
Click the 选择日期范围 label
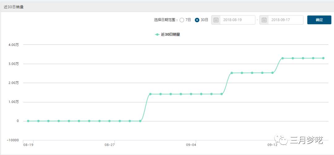(x=166, y=20)
